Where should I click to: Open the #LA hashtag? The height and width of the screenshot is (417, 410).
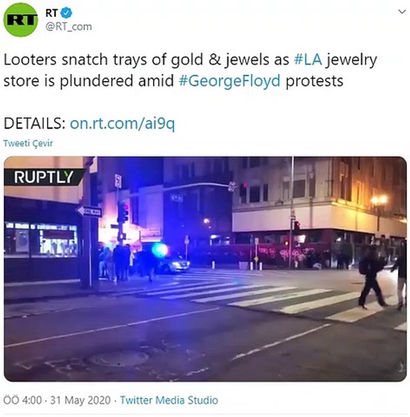(x=308, y=60)
